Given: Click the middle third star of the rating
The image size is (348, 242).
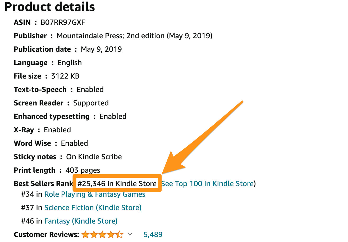Looking at the screenshot, I should pyautogui.click(x=102, y=234).
